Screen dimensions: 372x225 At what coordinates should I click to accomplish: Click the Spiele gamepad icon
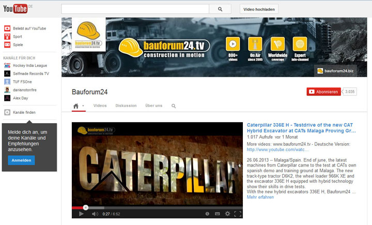7,44
